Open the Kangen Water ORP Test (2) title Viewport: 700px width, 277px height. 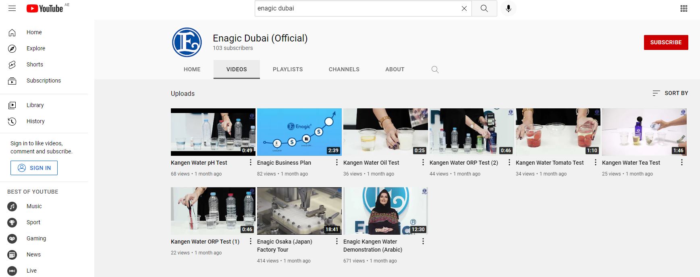point(464,163)
